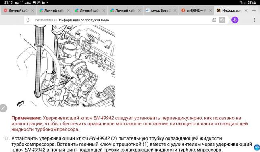Screen dimensions: 260x152
Task: Open a new tab with plus button
Action: [254, 10]
